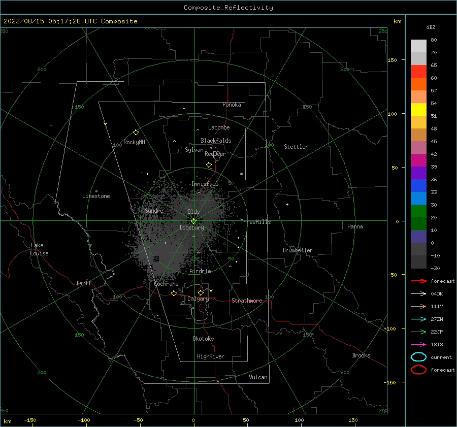Click the Brooks city label
Screen dimensions: 457x427
(x=361, y=355)
